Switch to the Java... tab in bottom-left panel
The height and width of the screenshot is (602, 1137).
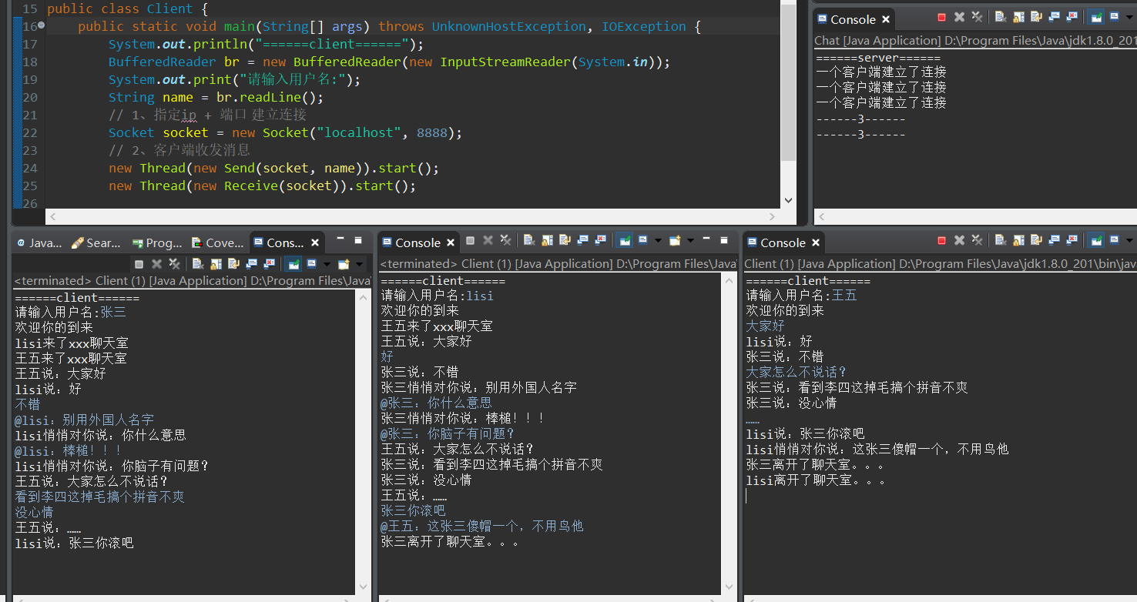coord(39,243)
